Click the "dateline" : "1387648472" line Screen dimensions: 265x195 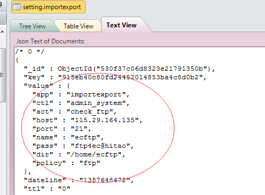tap(79, 180)
